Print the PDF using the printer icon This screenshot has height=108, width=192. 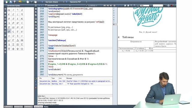pos(169,5)
